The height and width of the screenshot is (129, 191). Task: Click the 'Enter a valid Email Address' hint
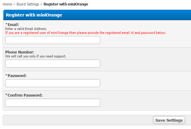pyautogui.click(x=26, y=28)
